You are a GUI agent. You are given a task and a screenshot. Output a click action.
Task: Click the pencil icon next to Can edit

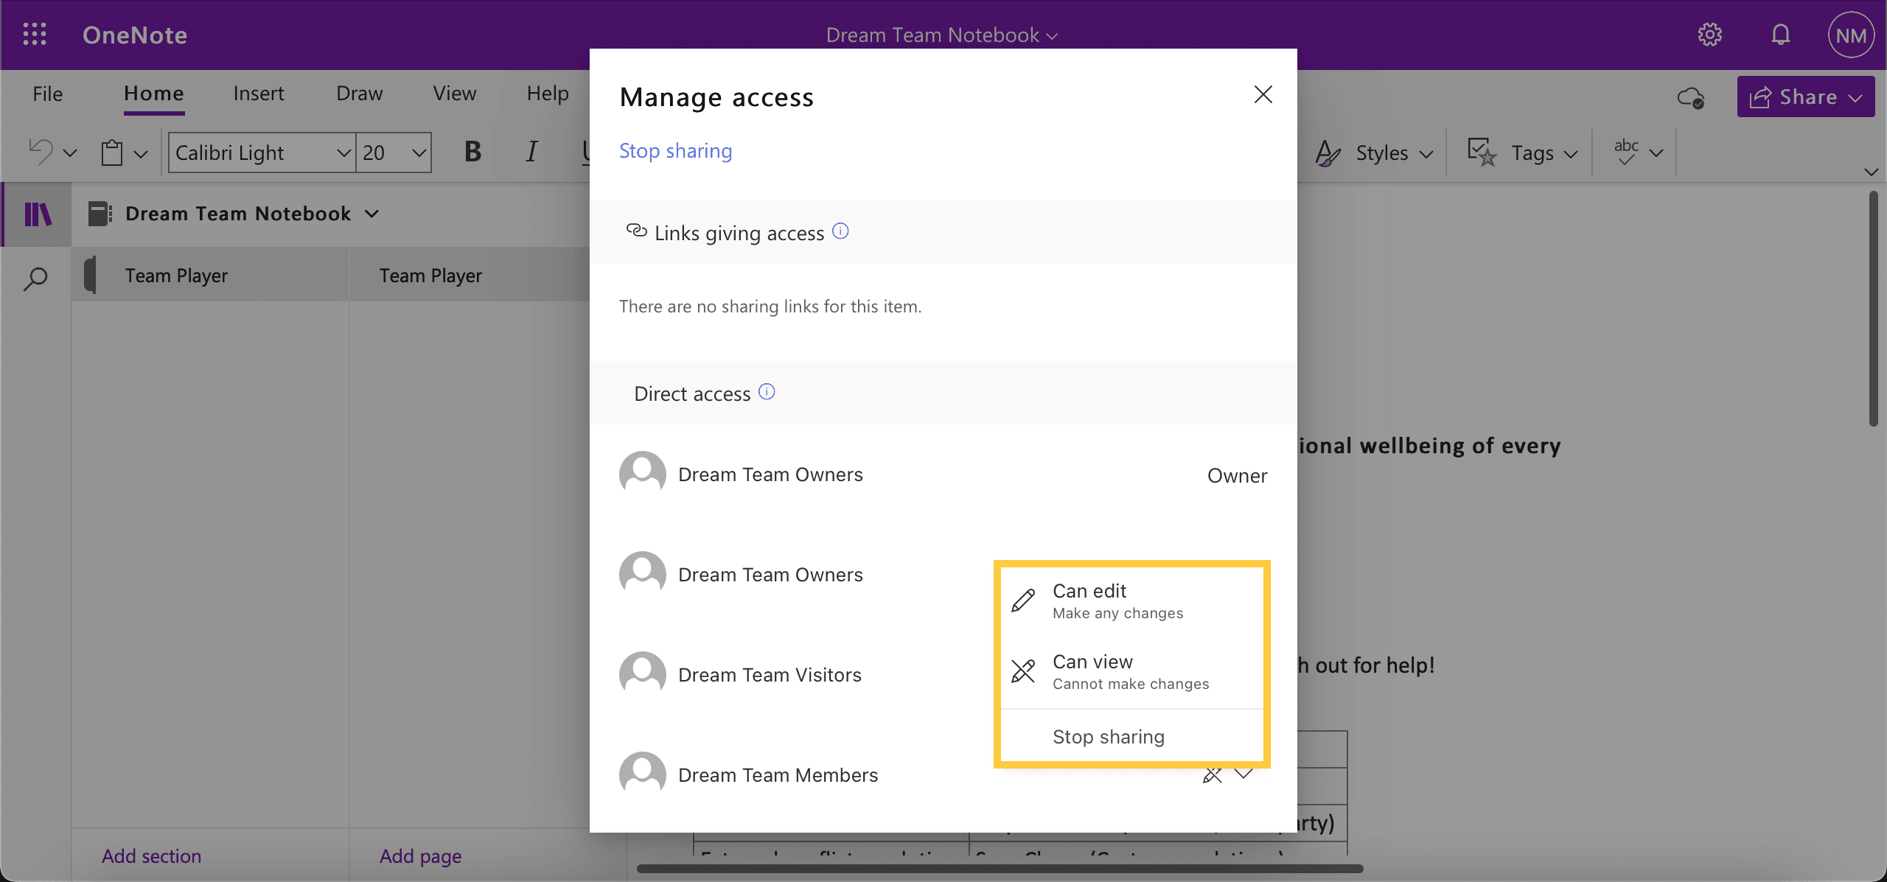pyautogui.click(x=1023, y=601)
